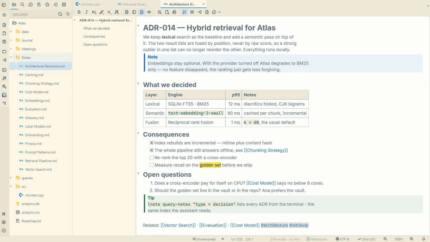Refresh the Explorer file tree

pyautogui.click(x=60, y=14)
